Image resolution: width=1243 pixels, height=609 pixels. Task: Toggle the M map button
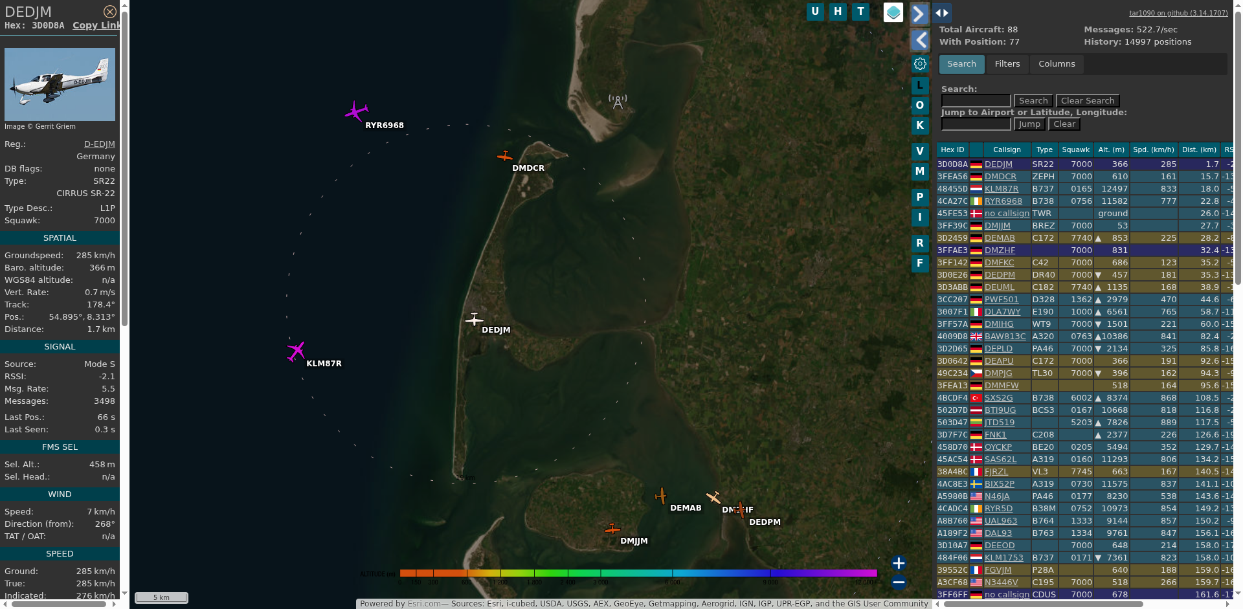point(920,172)
